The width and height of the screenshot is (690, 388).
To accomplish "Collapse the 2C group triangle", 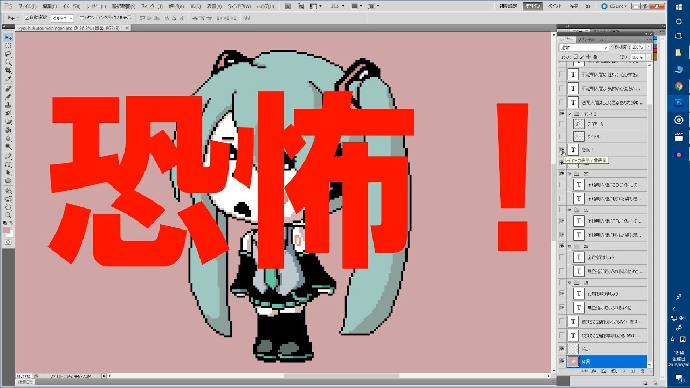I will pyautogui.click(x=570, y=174).
